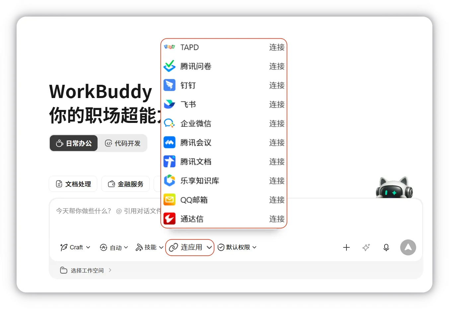Connect 腾讯会议 via its 连接 link
The image size is (449, 309).
[277, 142]
